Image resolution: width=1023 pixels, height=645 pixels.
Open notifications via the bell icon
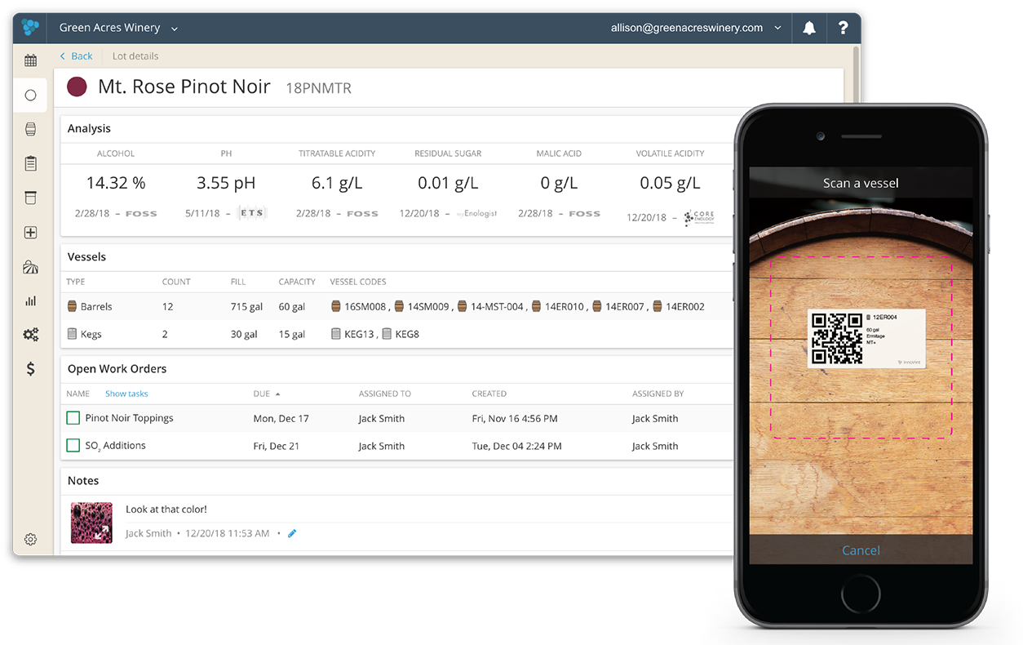(x=808, y=28)
